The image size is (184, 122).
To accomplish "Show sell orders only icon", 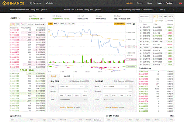I will click(x=22, y=24).
